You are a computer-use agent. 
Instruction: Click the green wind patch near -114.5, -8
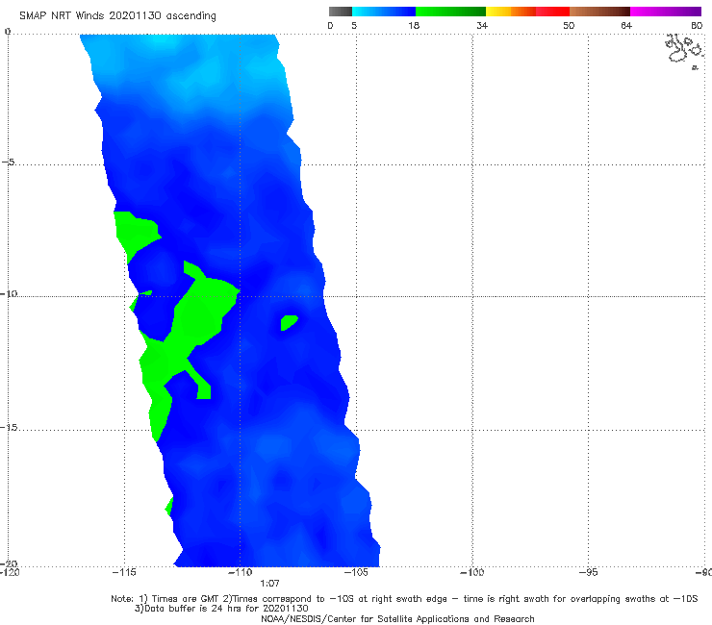click(136, 234)
